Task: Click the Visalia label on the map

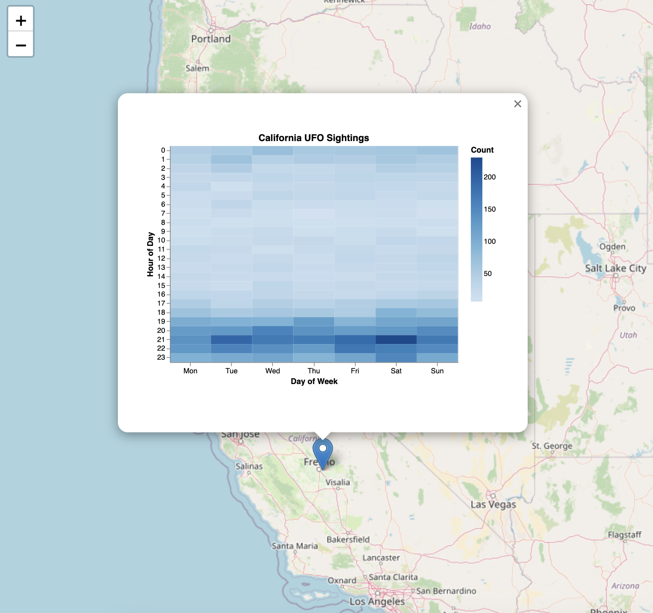Action: click(337, 482)
